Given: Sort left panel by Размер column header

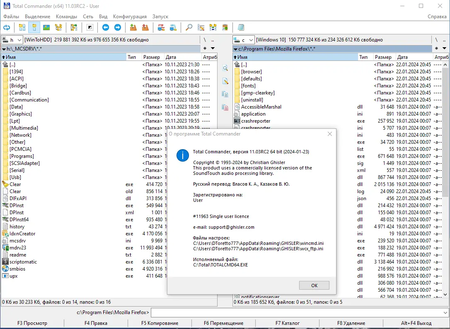Looking at the screenshot, I should coord(152,57).
